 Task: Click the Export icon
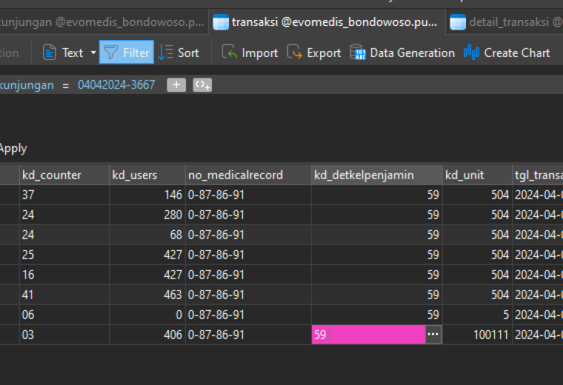[x=294, y=53]
